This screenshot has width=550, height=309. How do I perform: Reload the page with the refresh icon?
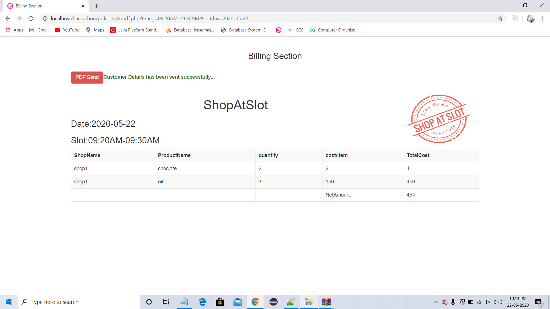point(31,19)
